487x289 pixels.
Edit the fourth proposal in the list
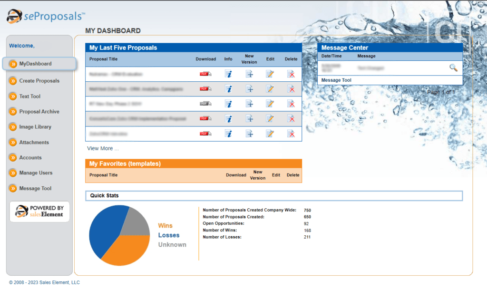270,119
